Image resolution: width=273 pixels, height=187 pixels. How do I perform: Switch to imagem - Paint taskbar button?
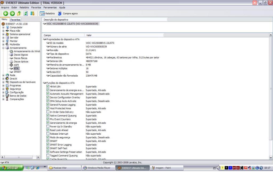point(167,168)
